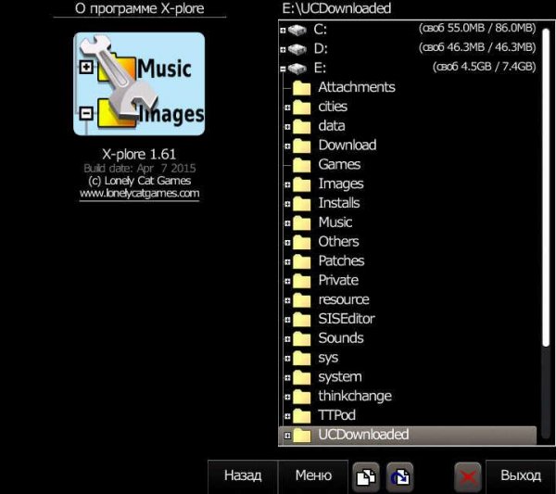Select the Others folder name
The image size is (556, 494).
[x=338, y=242]
